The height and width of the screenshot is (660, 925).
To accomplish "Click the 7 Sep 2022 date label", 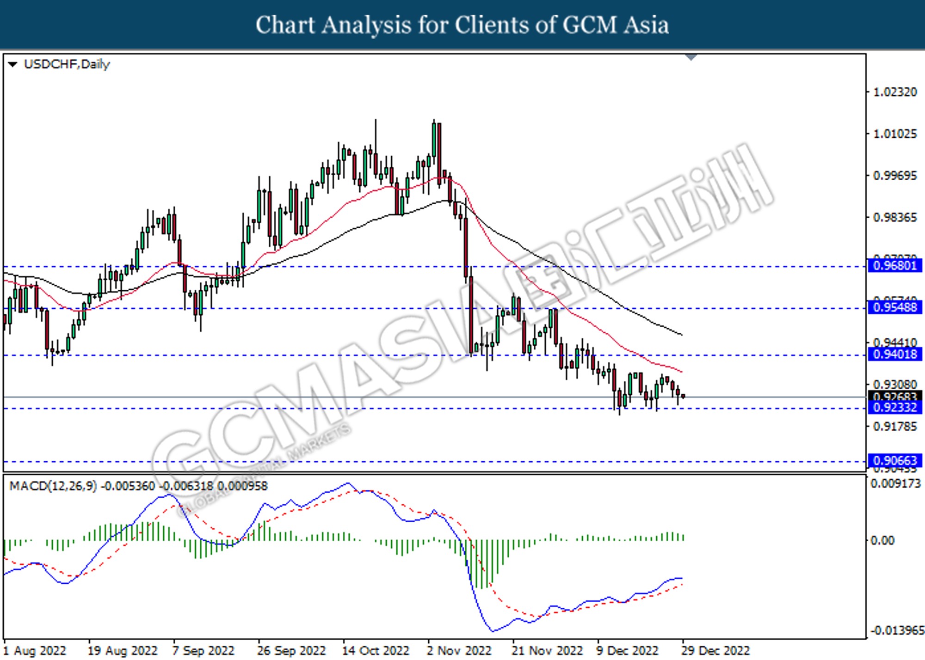I will [x=203, y=651].
